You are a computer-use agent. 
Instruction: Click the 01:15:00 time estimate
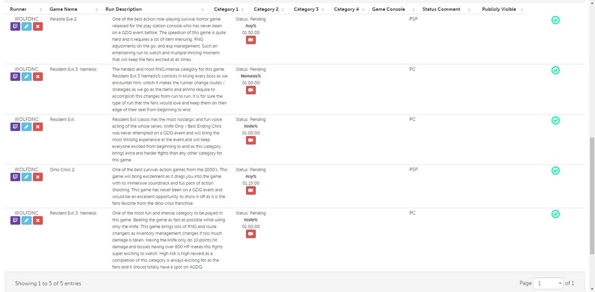(251, 182)
